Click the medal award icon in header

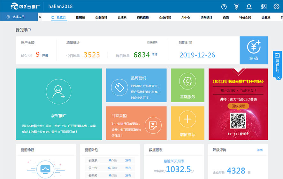(236, 6)
